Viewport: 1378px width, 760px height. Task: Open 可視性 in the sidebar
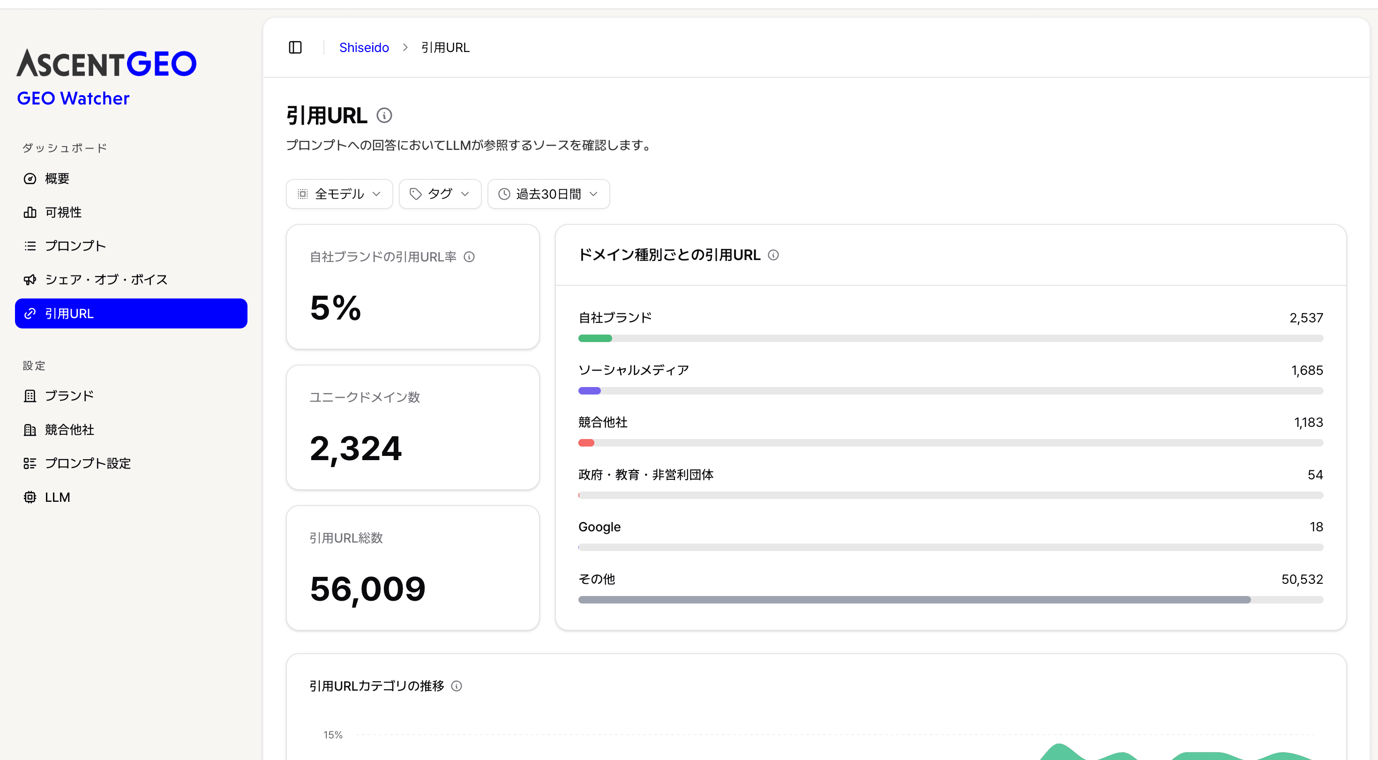point(131,212)
